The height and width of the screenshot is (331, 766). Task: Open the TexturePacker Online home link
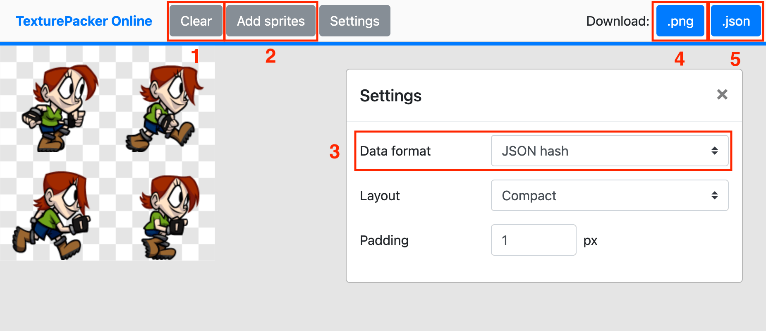pos(84,21)
